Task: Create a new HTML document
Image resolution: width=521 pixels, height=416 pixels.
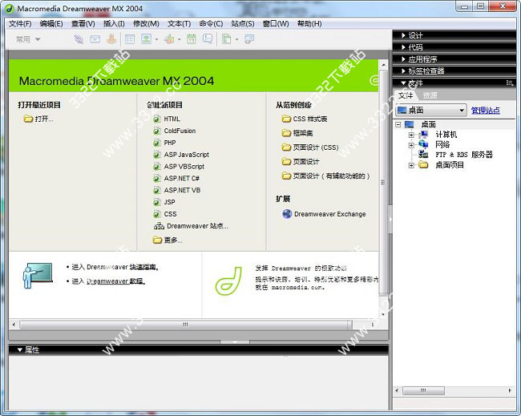Action: pos(167,119)
